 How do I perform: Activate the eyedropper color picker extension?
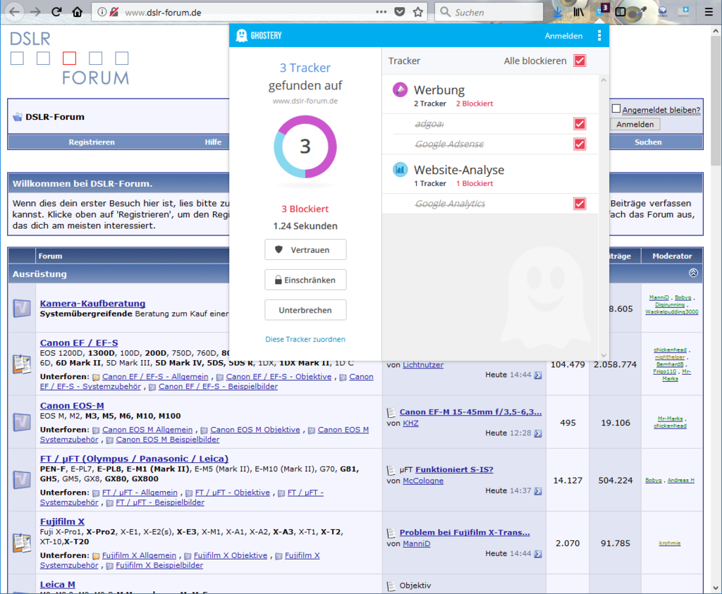point(642,12)
